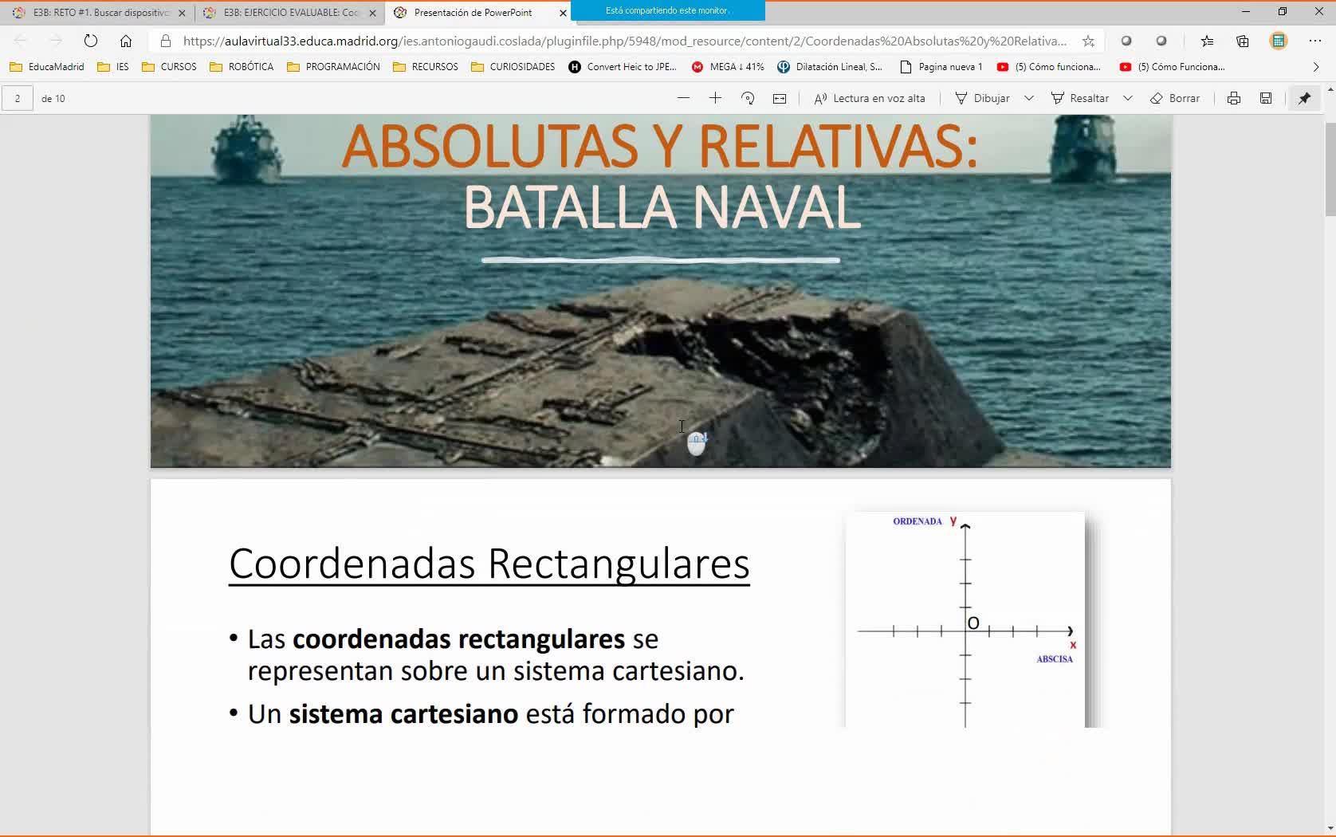Close the E3B: RETO #1 tab
The height and width of the screenshot is (837, 1336).
point(182,13)
